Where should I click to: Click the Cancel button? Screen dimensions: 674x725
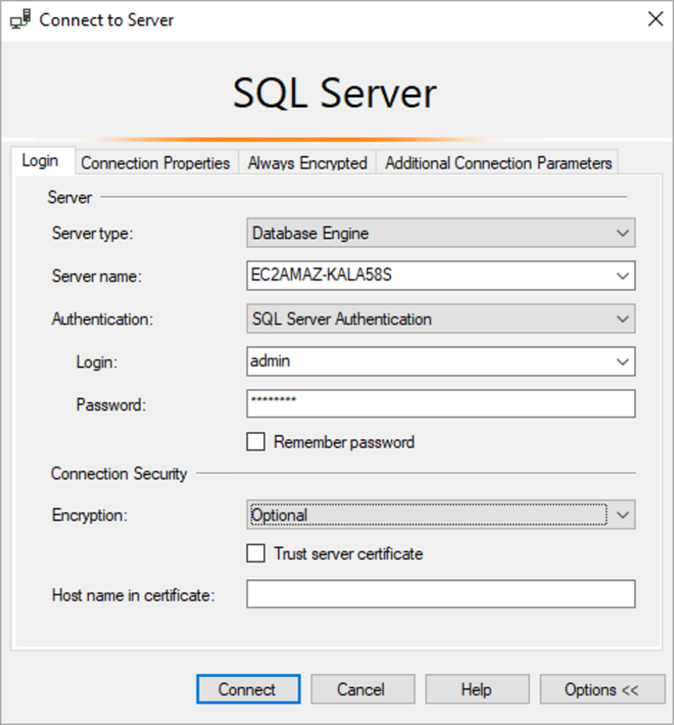click(x=363, y=690)
